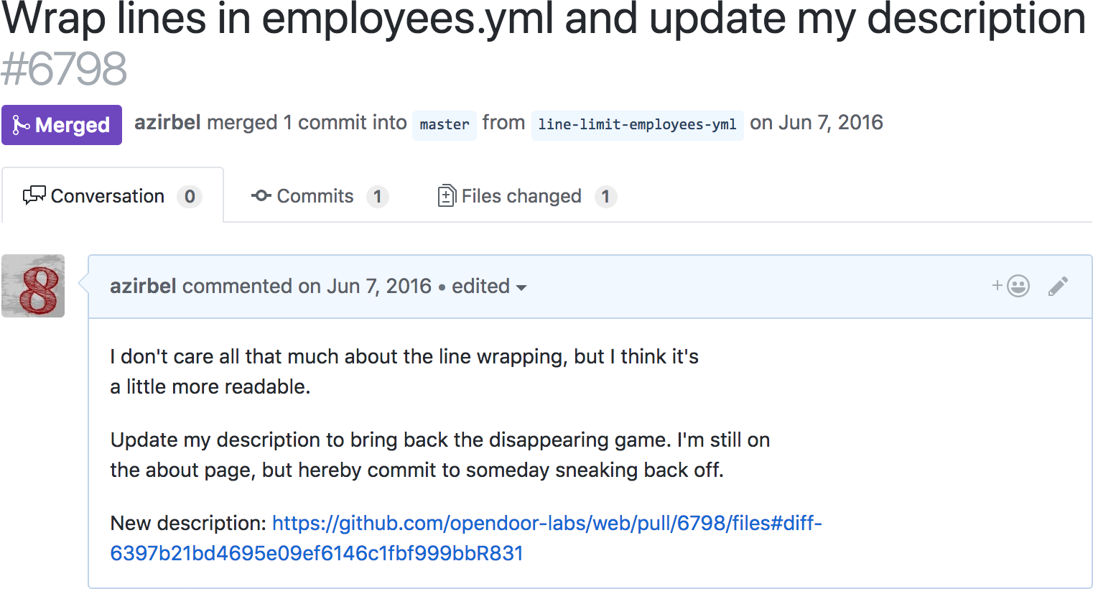Click azirbel username in merge status line
The width and height of the screenshot is (1093, 589).
tap(167, 123)
